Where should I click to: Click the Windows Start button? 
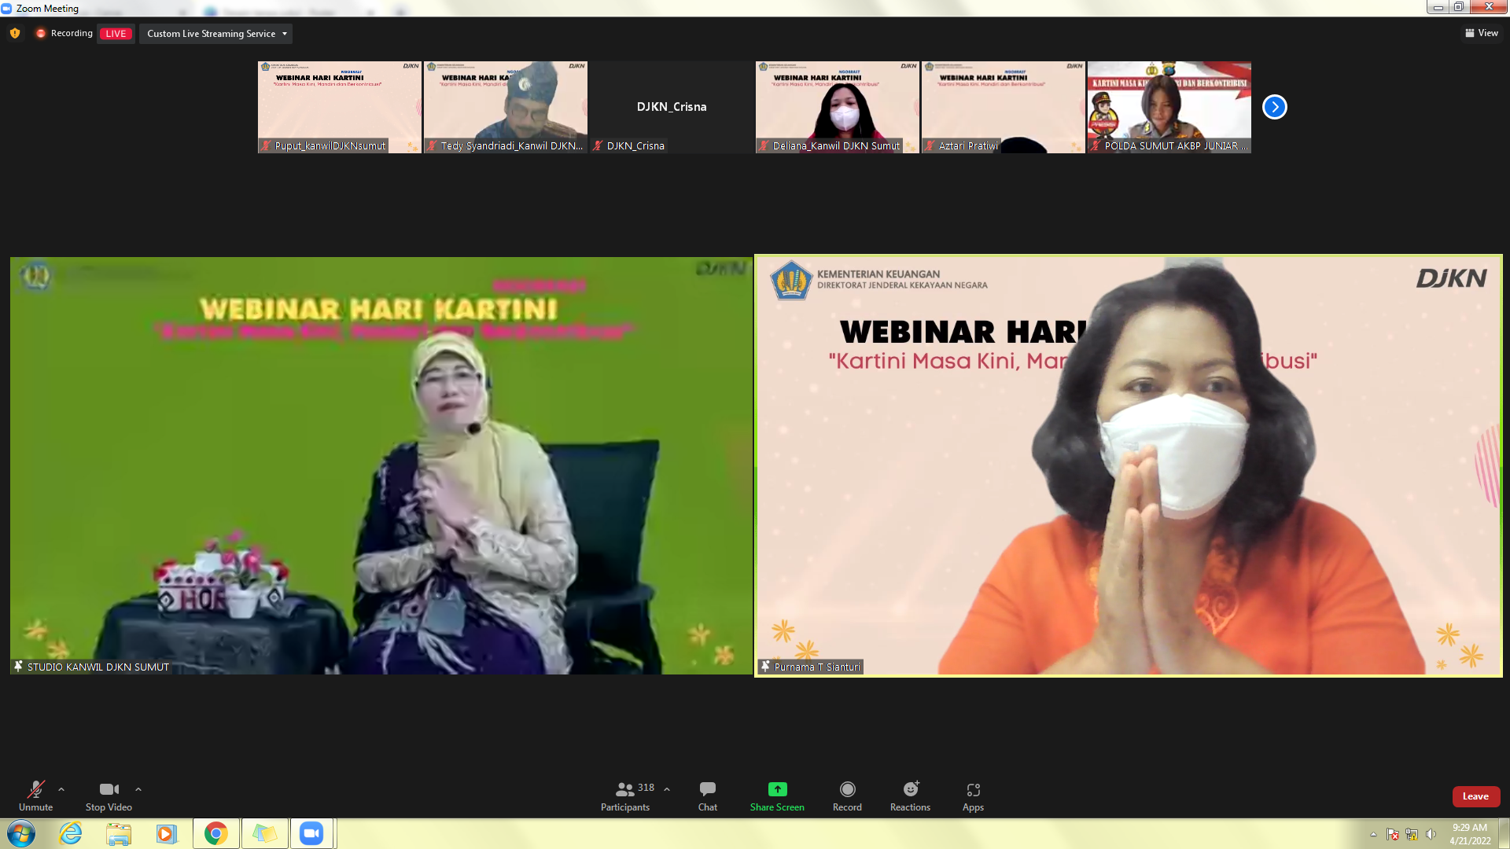point(21,833)
